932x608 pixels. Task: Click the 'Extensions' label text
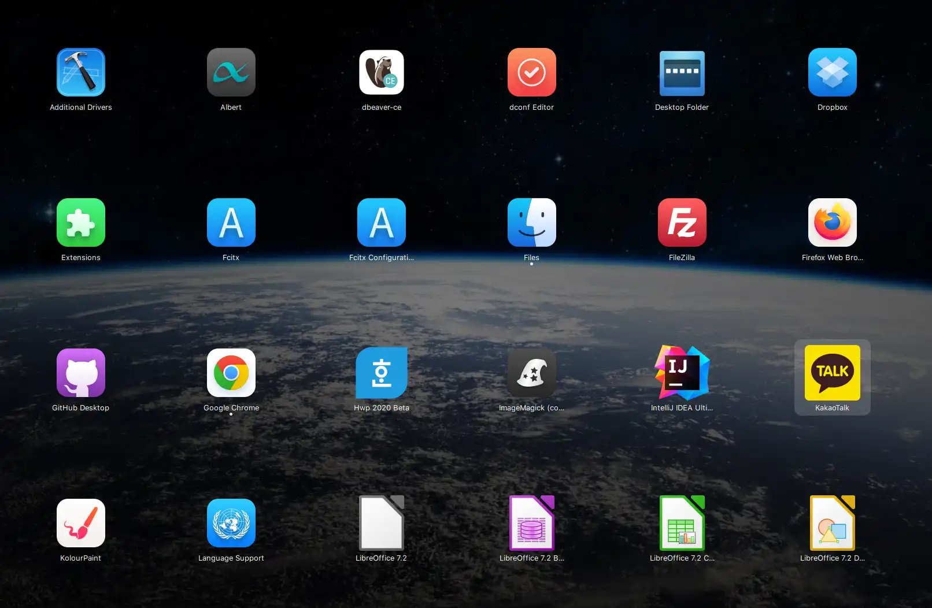(81, 258)
